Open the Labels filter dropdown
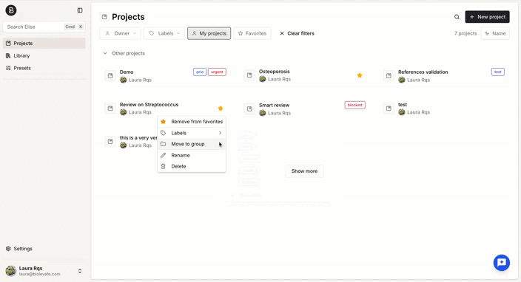The image size is (521, 282). 164,33
